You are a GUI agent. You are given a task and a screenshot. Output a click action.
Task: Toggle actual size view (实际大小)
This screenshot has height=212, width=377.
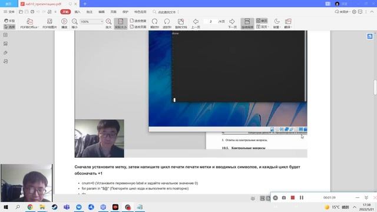pyautogui.click(x=121, y=24)
